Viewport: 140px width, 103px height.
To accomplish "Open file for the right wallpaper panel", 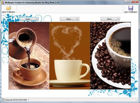I will [x=109, y=19].
